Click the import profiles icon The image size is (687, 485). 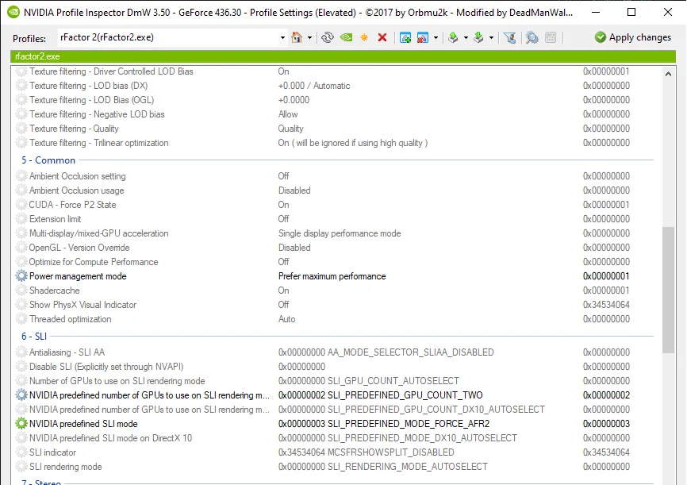478,37
